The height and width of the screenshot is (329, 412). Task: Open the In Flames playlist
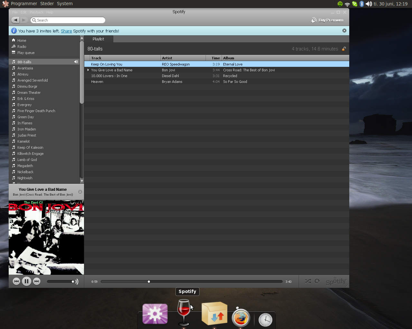44,123
